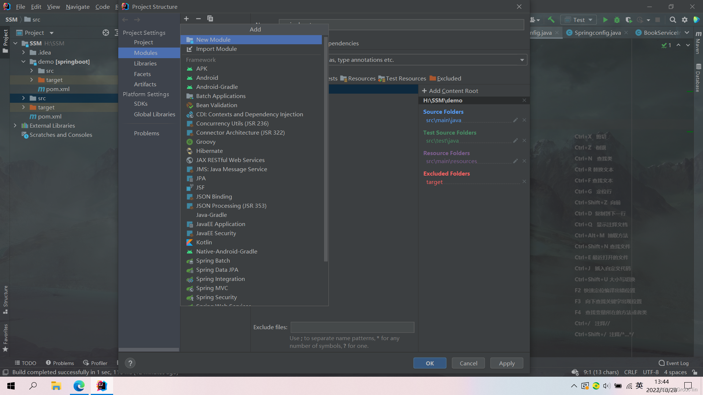Open the Project view dropdown arrow
This screenshot has height=395, width=703.
[x=52, y=33]
